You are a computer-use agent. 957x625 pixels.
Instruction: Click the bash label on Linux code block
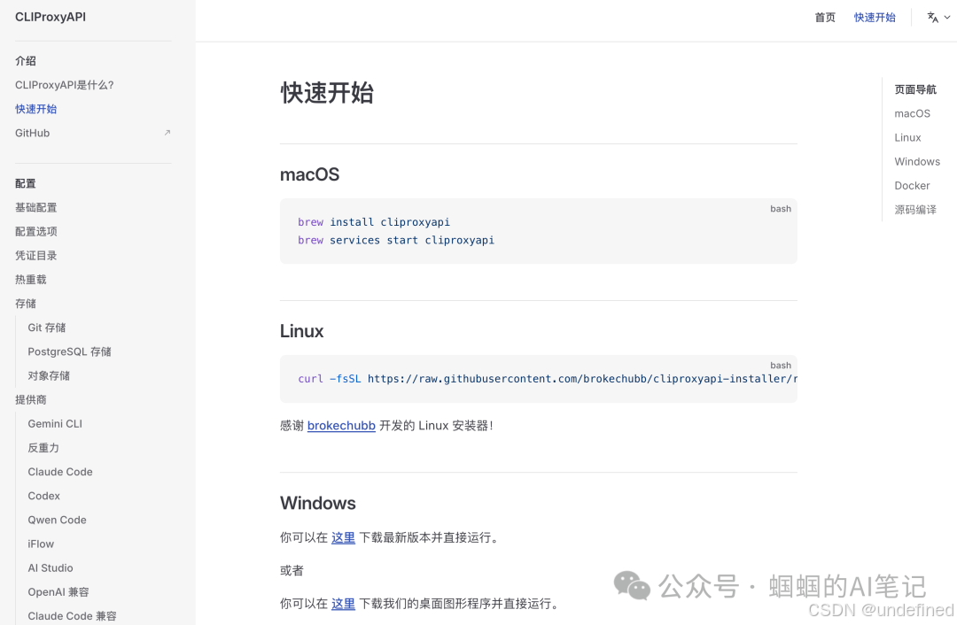(781, 366)
